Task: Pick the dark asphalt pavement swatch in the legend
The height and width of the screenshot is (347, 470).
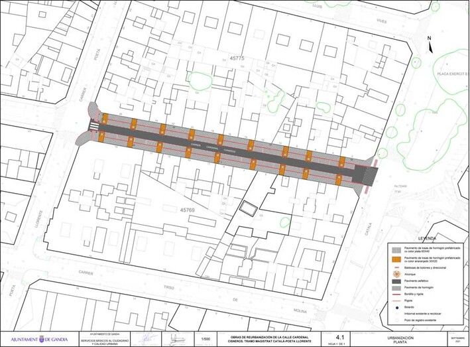Action: pos(397,281)
